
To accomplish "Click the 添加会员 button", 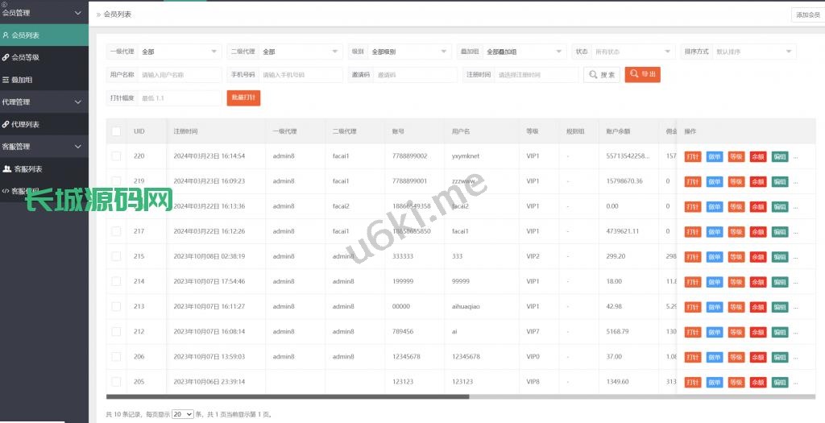I will (807, 15).
